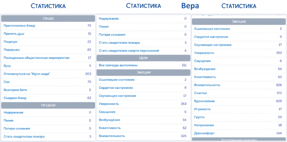Select Смущение in the right panel

point(239,61)
